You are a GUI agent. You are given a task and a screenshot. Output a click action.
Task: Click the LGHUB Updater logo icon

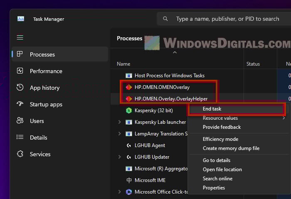[129, 157]
